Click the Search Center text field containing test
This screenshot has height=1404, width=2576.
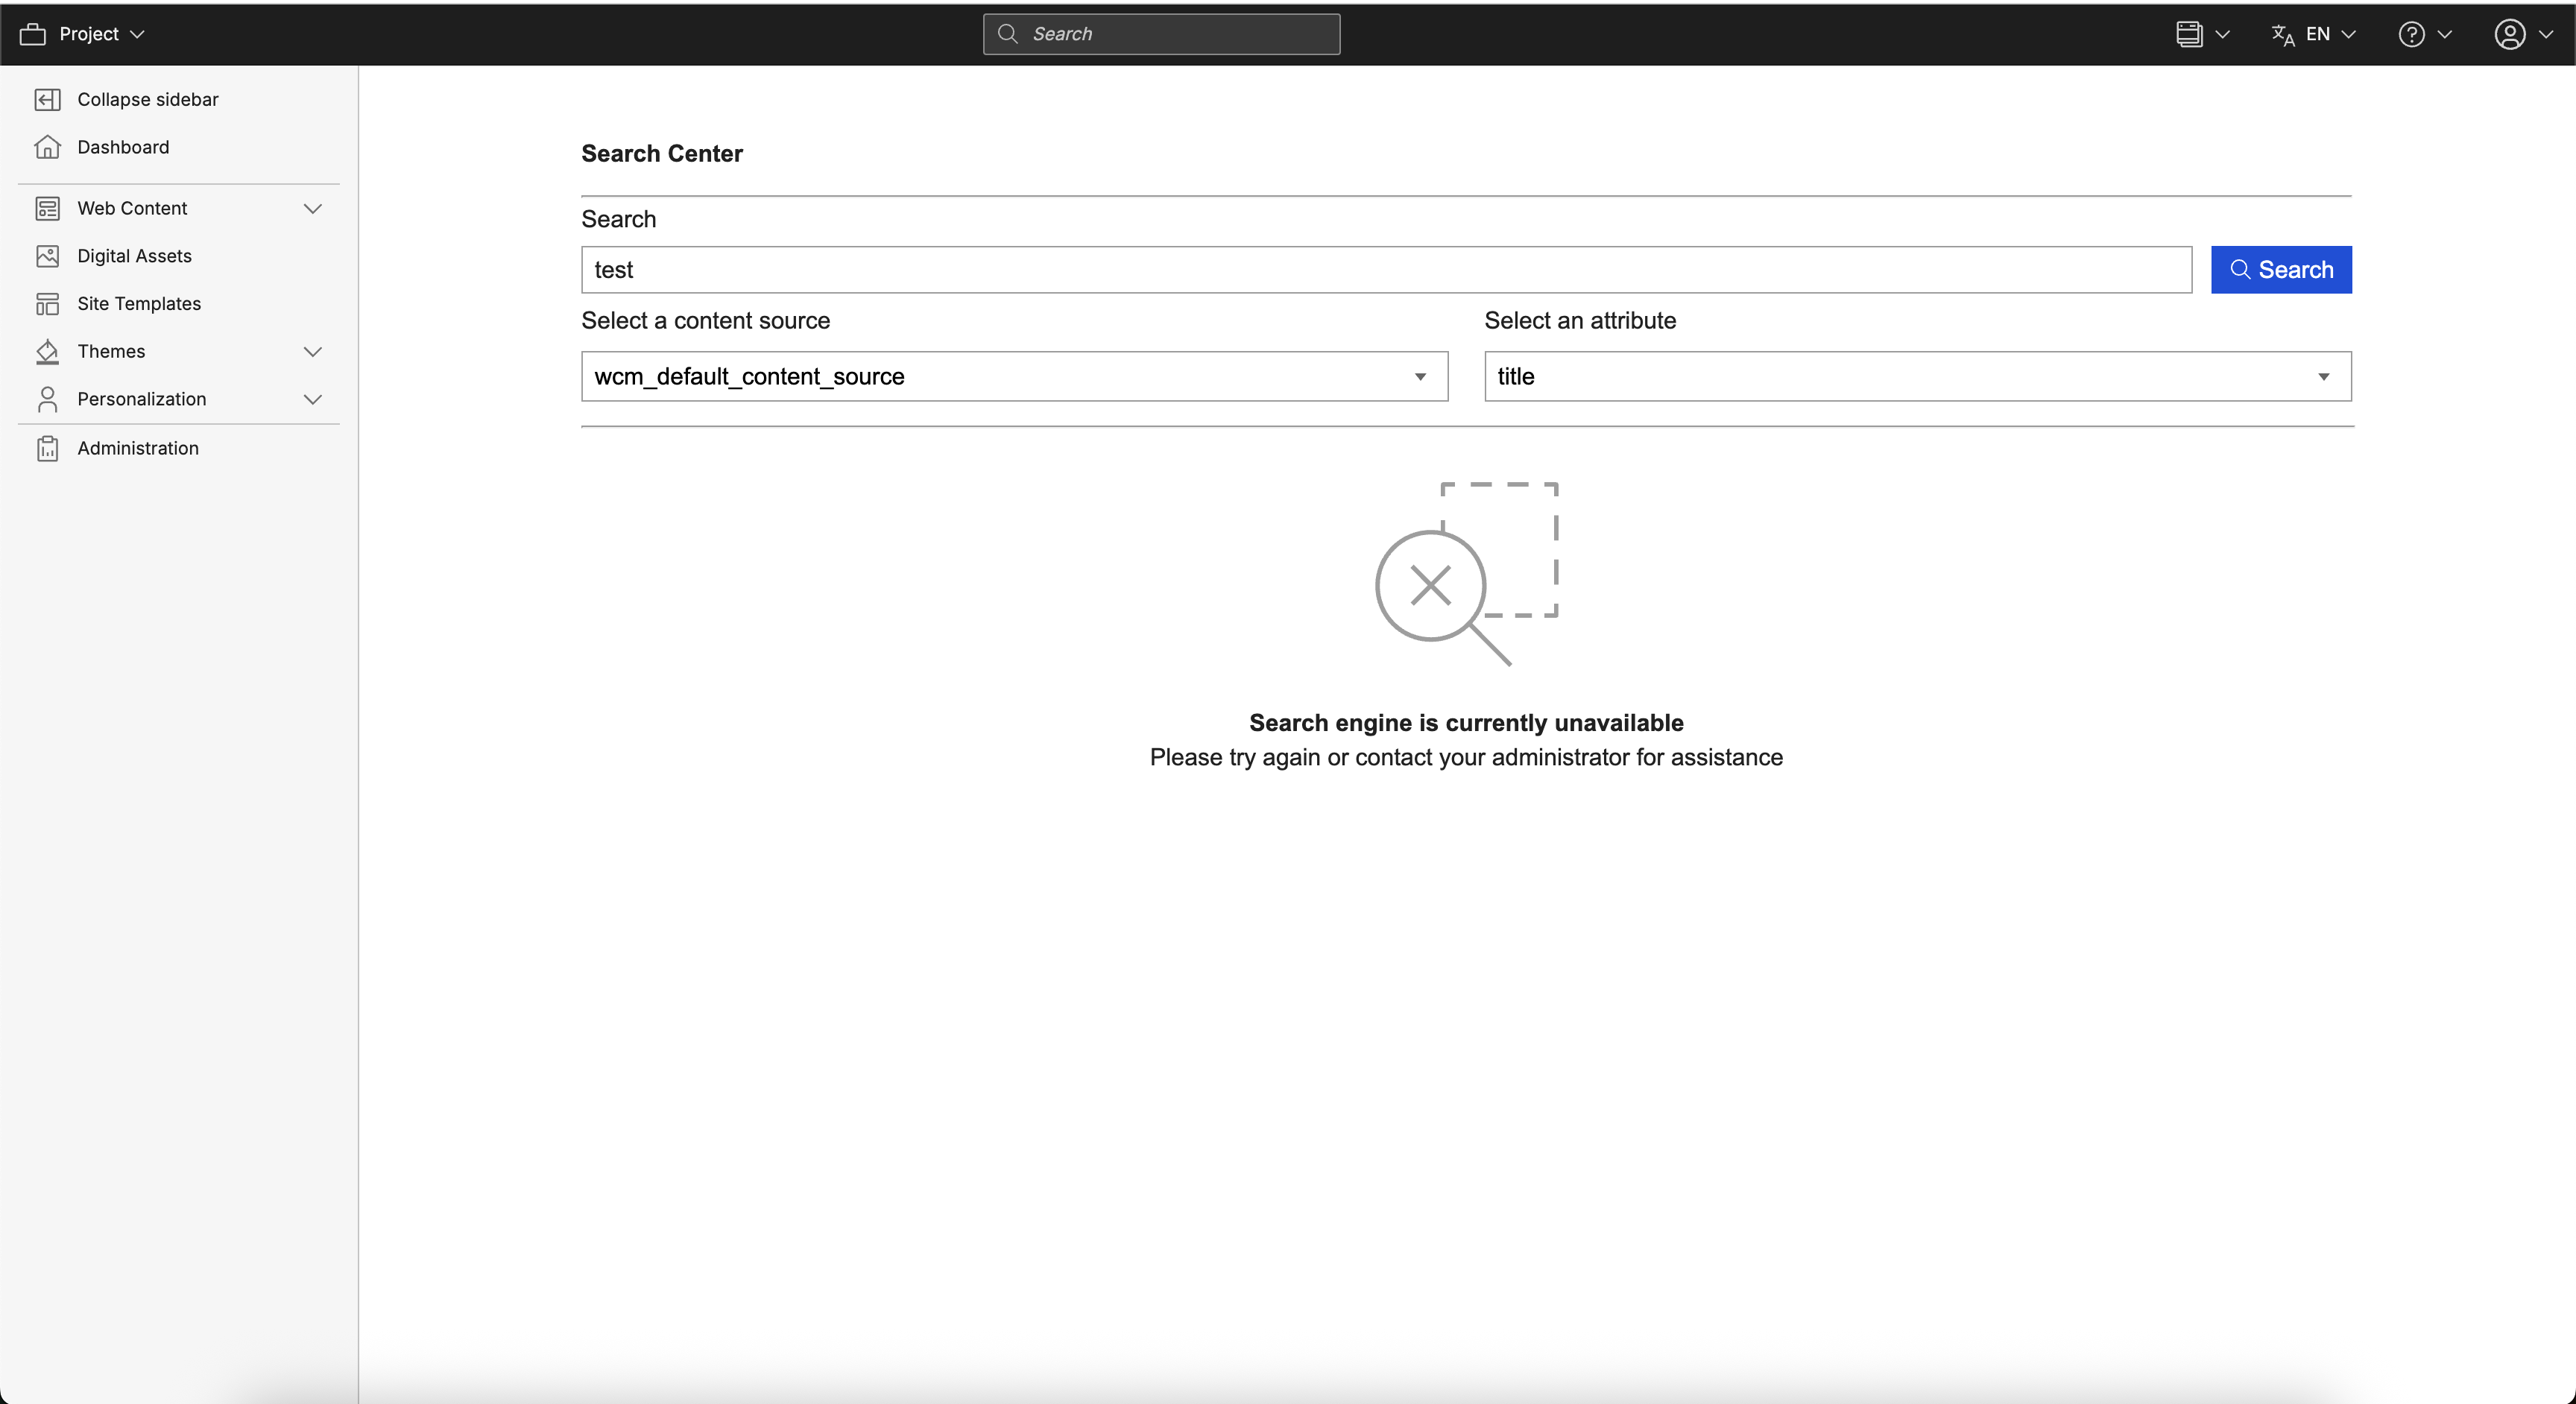(x=1385, y=270)
